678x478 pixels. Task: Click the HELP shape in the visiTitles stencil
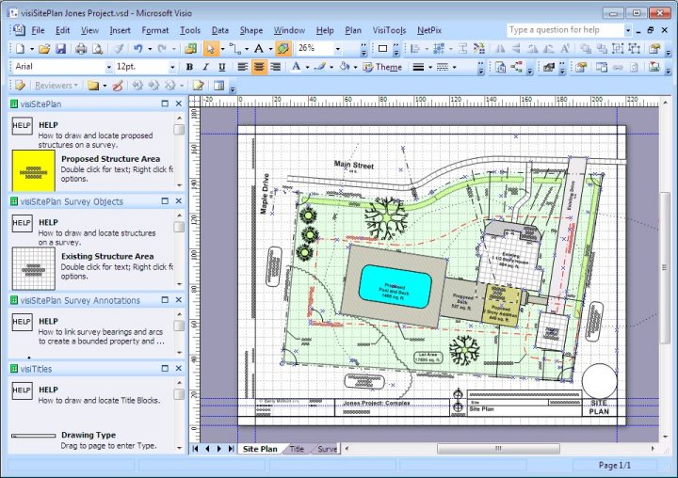click(x=22, y=390)
